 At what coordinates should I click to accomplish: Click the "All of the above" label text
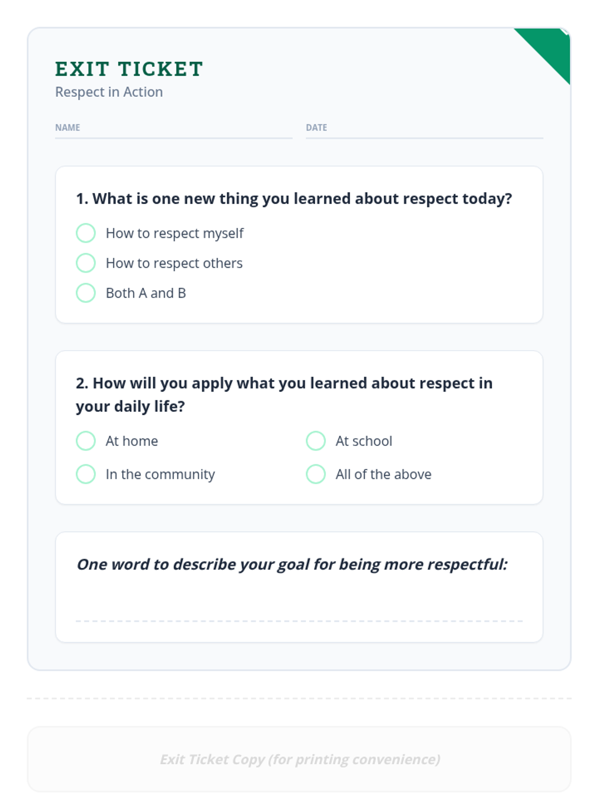point(383,474)
